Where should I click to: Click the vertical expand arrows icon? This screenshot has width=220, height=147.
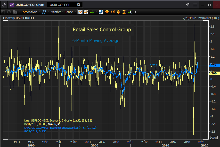pos(118,12)
